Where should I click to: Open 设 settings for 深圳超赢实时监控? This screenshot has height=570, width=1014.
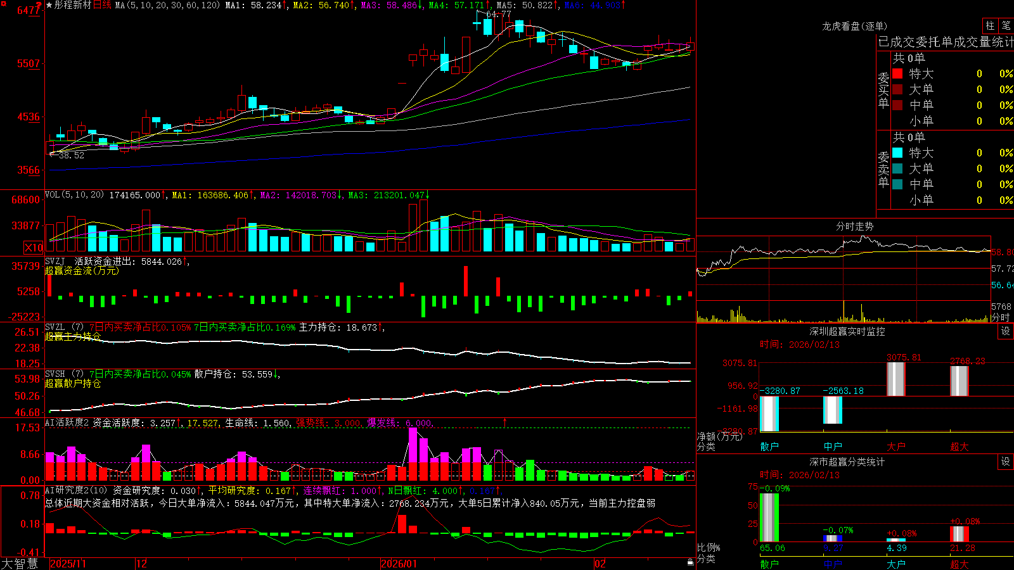1006,331
